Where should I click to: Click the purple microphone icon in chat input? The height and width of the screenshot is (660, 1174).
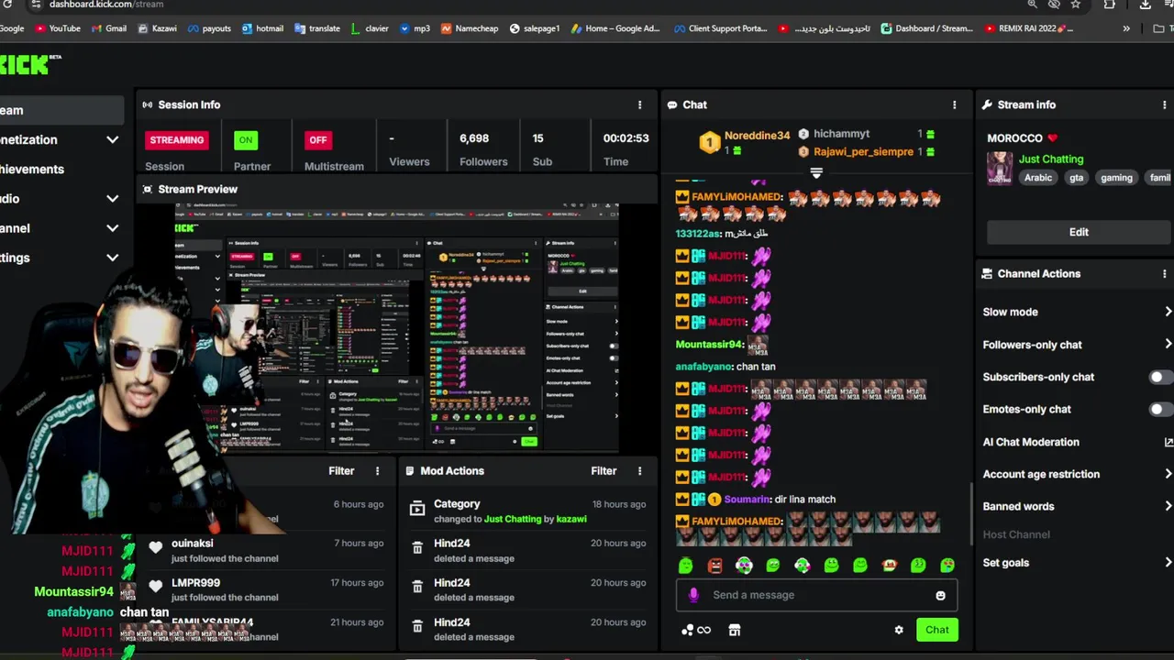(x=693, y=595)
